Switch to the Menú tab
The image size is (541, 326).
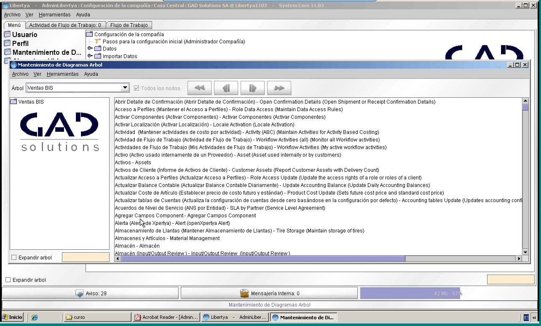[14, 25]
